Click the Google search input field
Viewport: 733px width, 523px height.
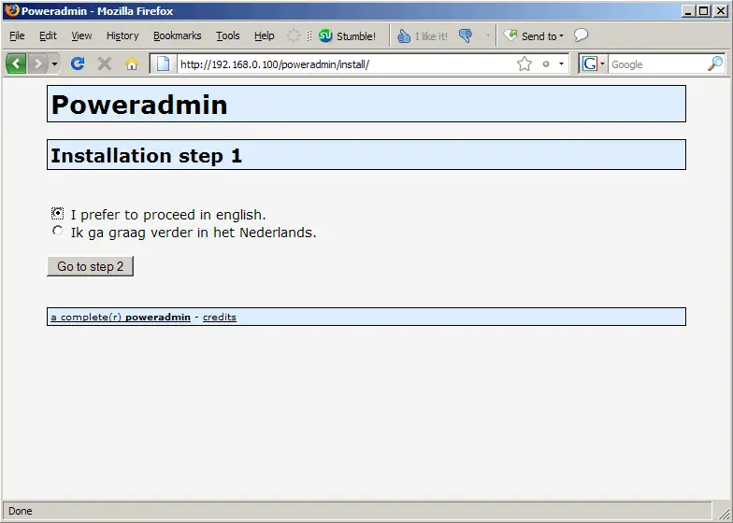656,64
